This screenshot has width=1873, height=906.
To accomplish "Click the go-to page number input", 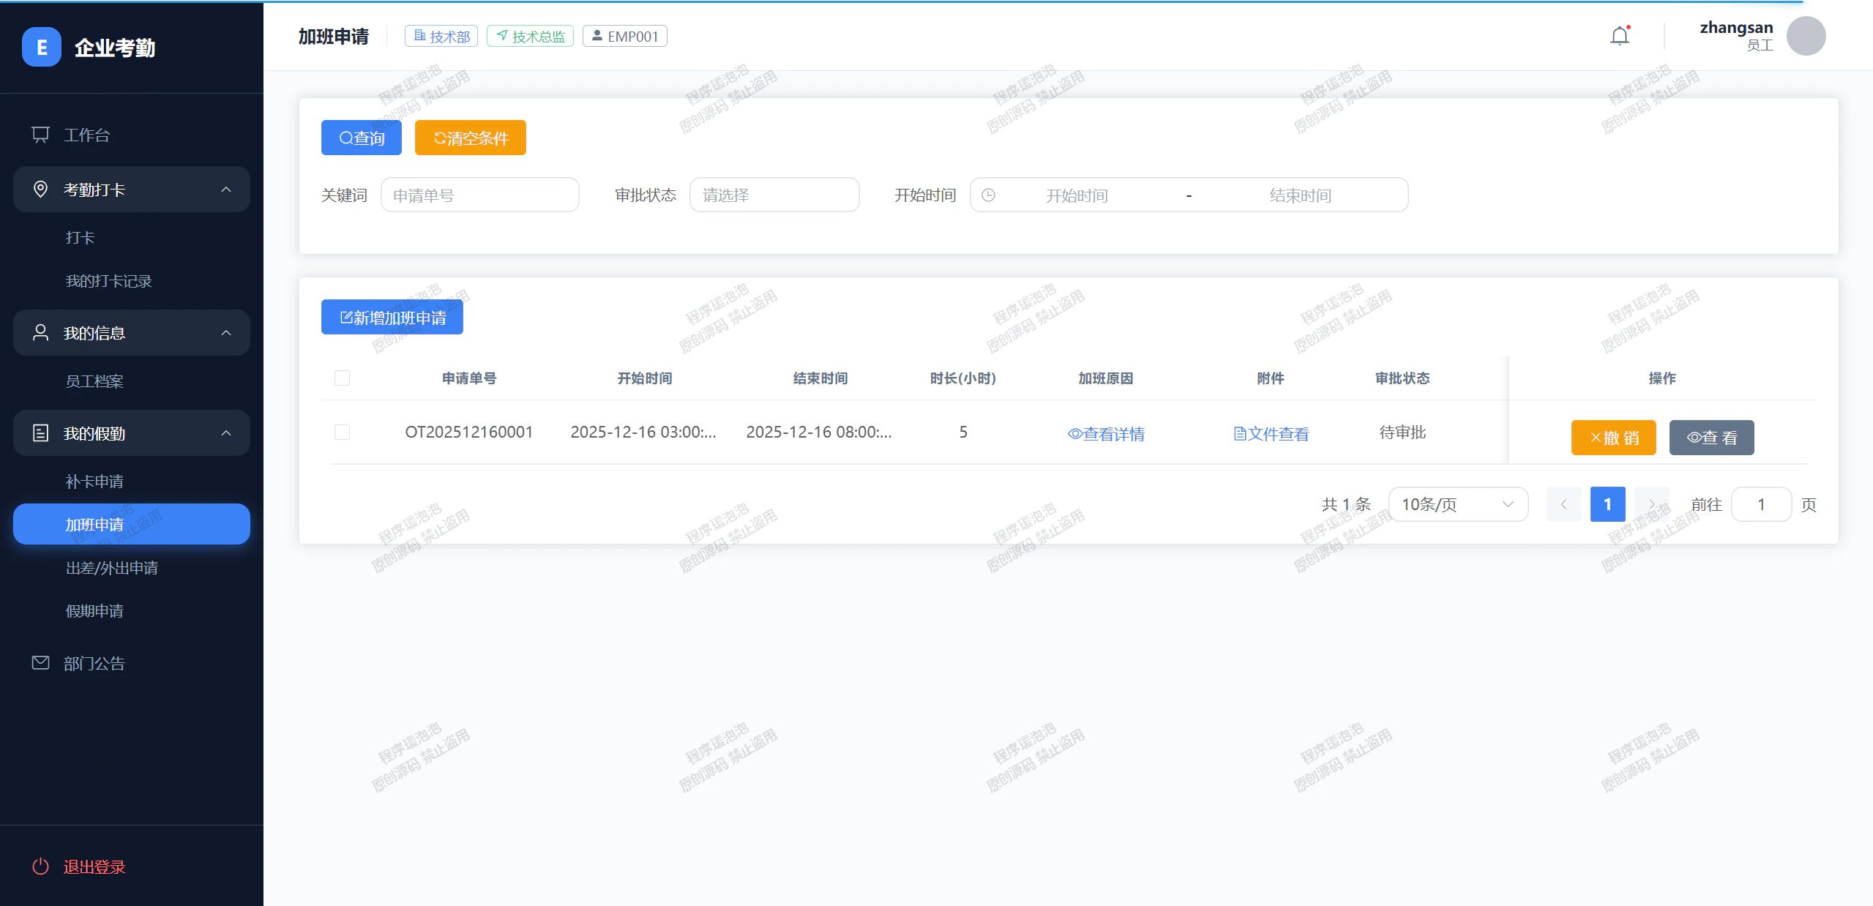I will tap(1761, 504).
